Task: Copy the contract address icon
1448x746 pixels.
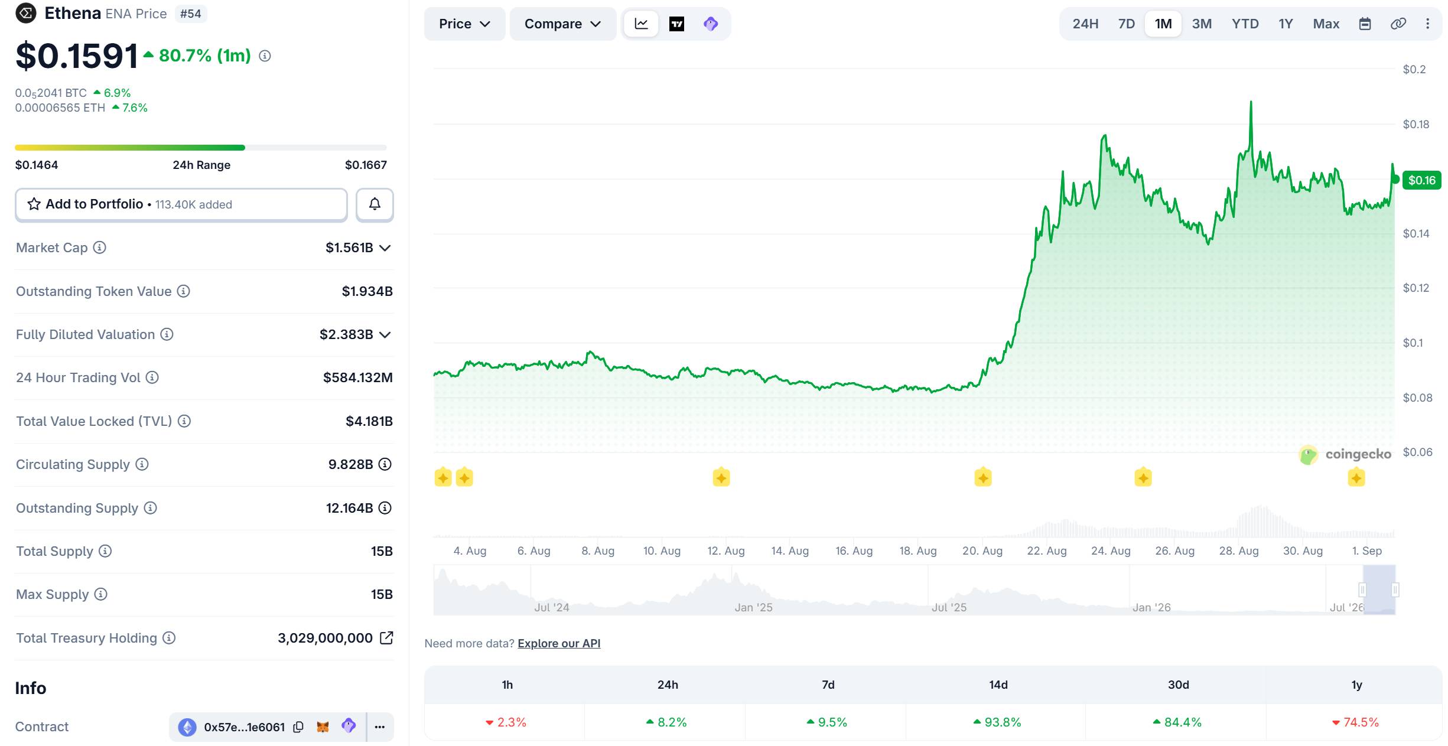Action: click(298, 727)
